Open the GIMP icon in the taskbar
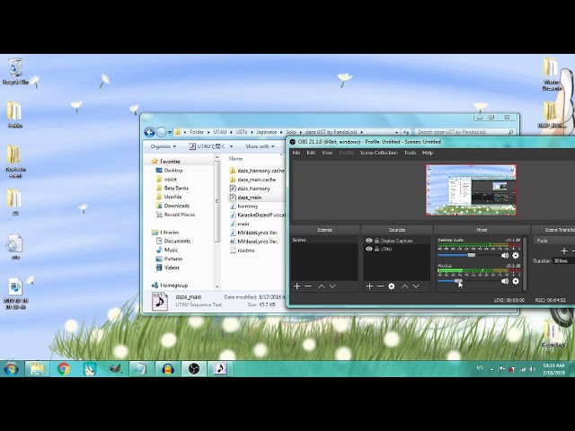The image size is (575, 431). point(115,369)
